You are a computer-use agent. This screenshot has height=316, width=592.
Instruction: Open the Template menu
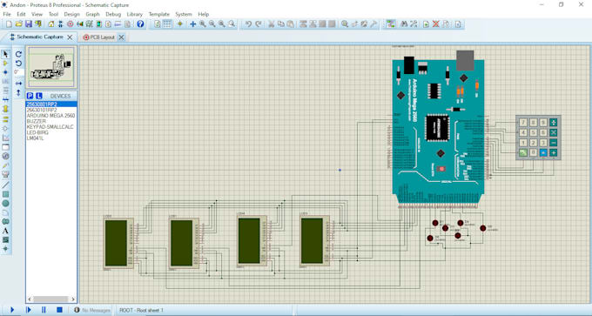click(159, 14)
